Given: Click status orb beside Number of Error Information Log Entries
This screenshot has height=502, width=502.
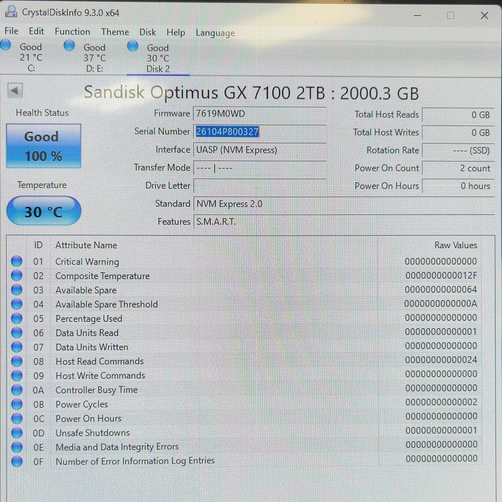Looking at the screenshot, I should (17, 462).
